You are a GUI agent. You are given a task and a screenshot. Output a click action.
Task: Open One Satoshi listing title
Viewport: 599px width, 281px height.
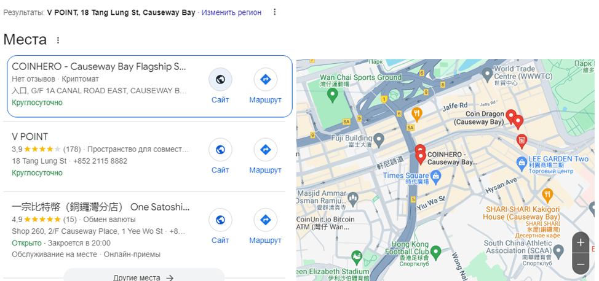pyautogui.click(x=100, y=207)
